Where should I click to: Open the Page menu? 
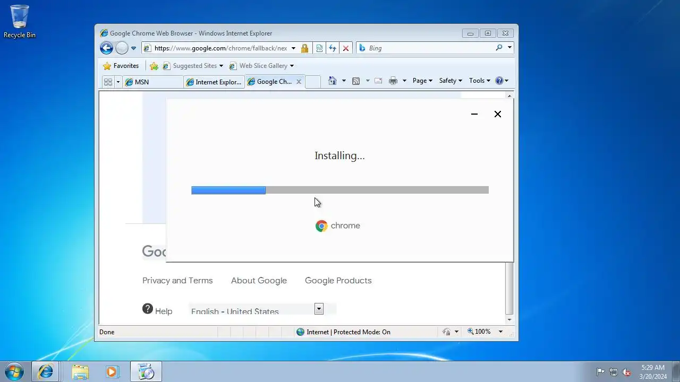click(422, 81)
